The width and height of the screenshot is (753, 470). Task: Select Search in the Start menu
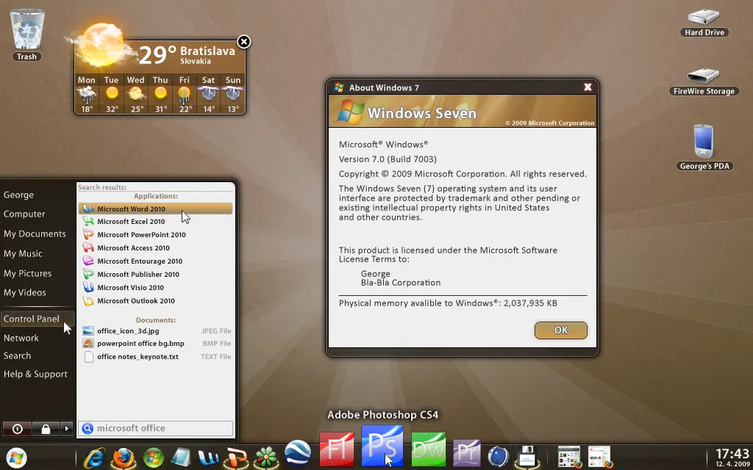click(18, 355)
